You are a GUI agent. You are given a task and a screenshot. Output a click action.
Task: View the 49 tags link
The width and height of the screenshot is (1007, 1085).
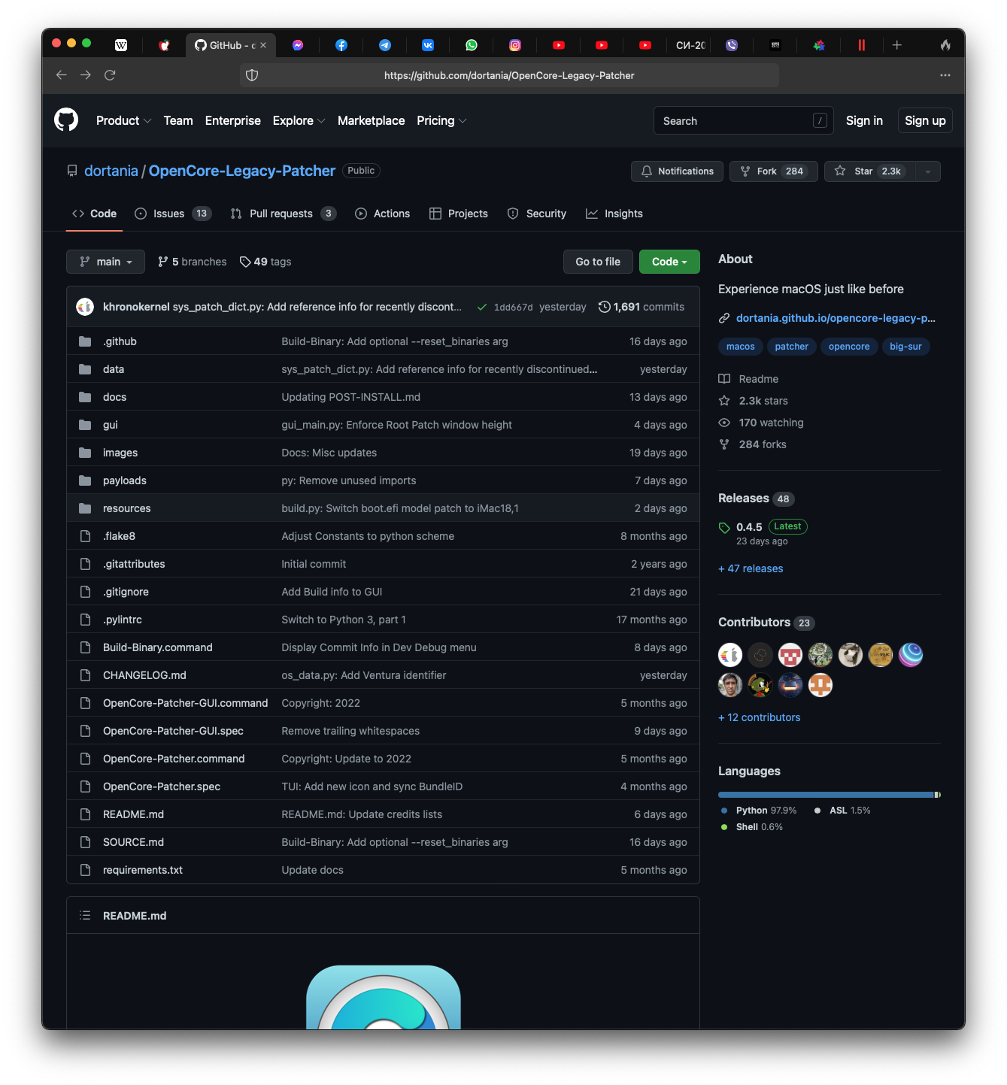click(x=265, y=262)
